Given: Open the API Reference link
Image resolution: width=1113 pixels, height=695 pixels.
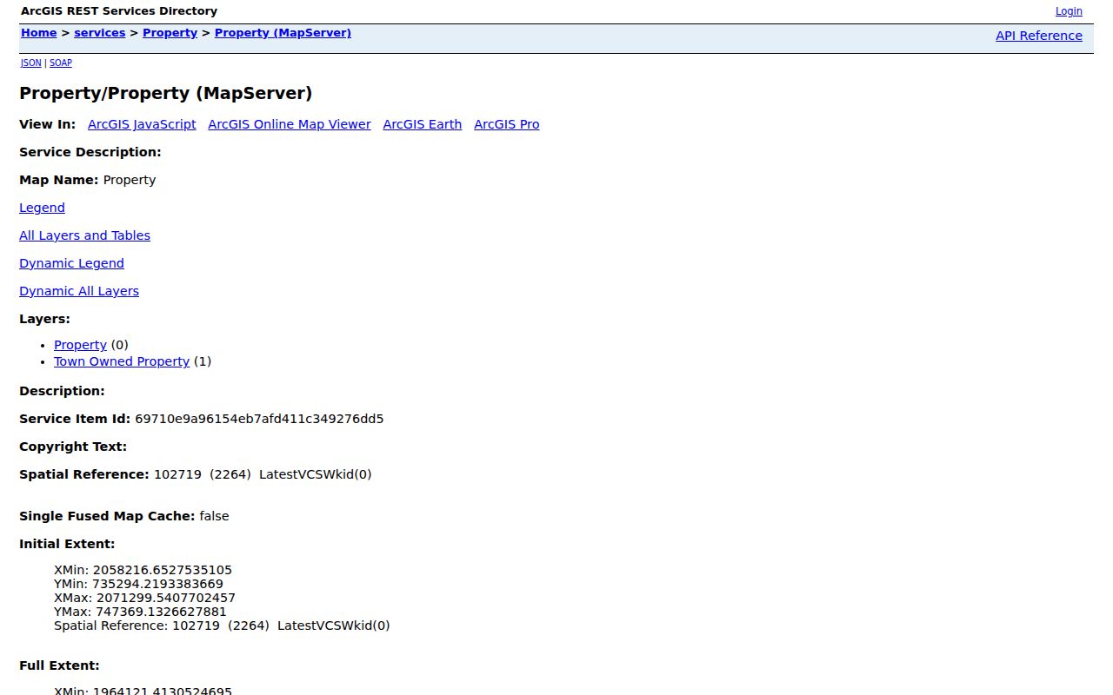Looking at the screenshot, I should (1039, 36).
